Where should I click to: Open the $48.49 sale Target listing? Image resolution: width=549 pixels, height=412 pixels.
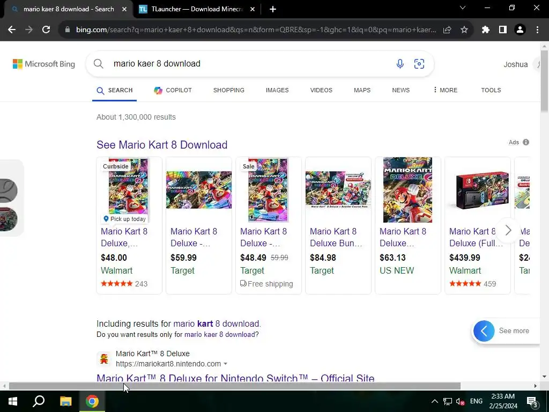coord(268,226)
